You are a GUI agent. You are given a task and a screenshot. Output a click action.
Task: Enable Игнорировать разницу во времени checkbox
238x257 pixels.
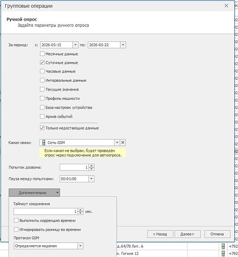pyautogui.click(x=16, y=229)
